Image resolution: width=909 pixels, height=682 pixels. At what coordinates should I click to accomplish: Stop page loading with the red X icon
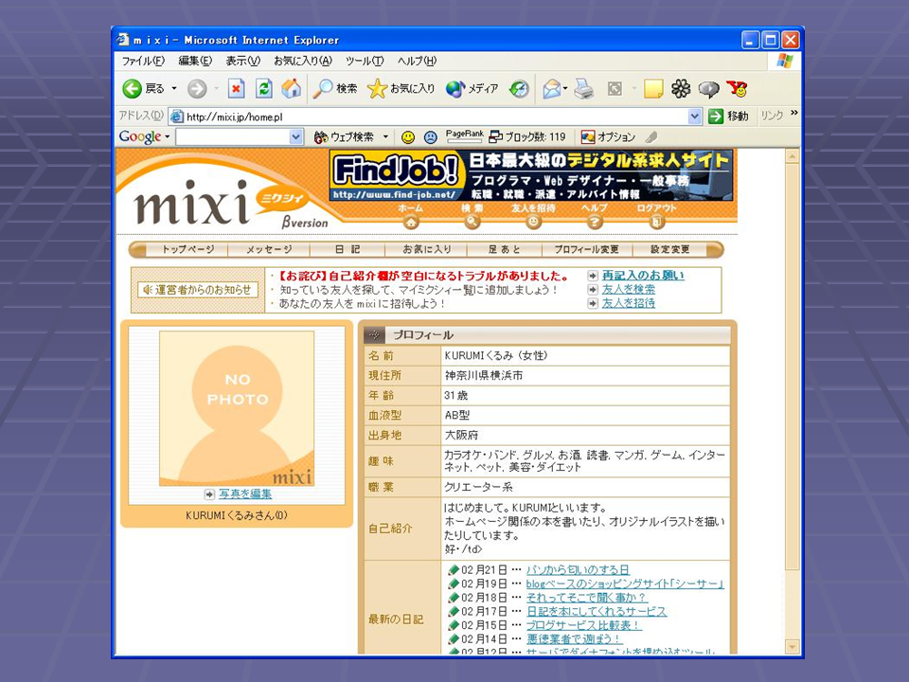(x=236, y=89)
